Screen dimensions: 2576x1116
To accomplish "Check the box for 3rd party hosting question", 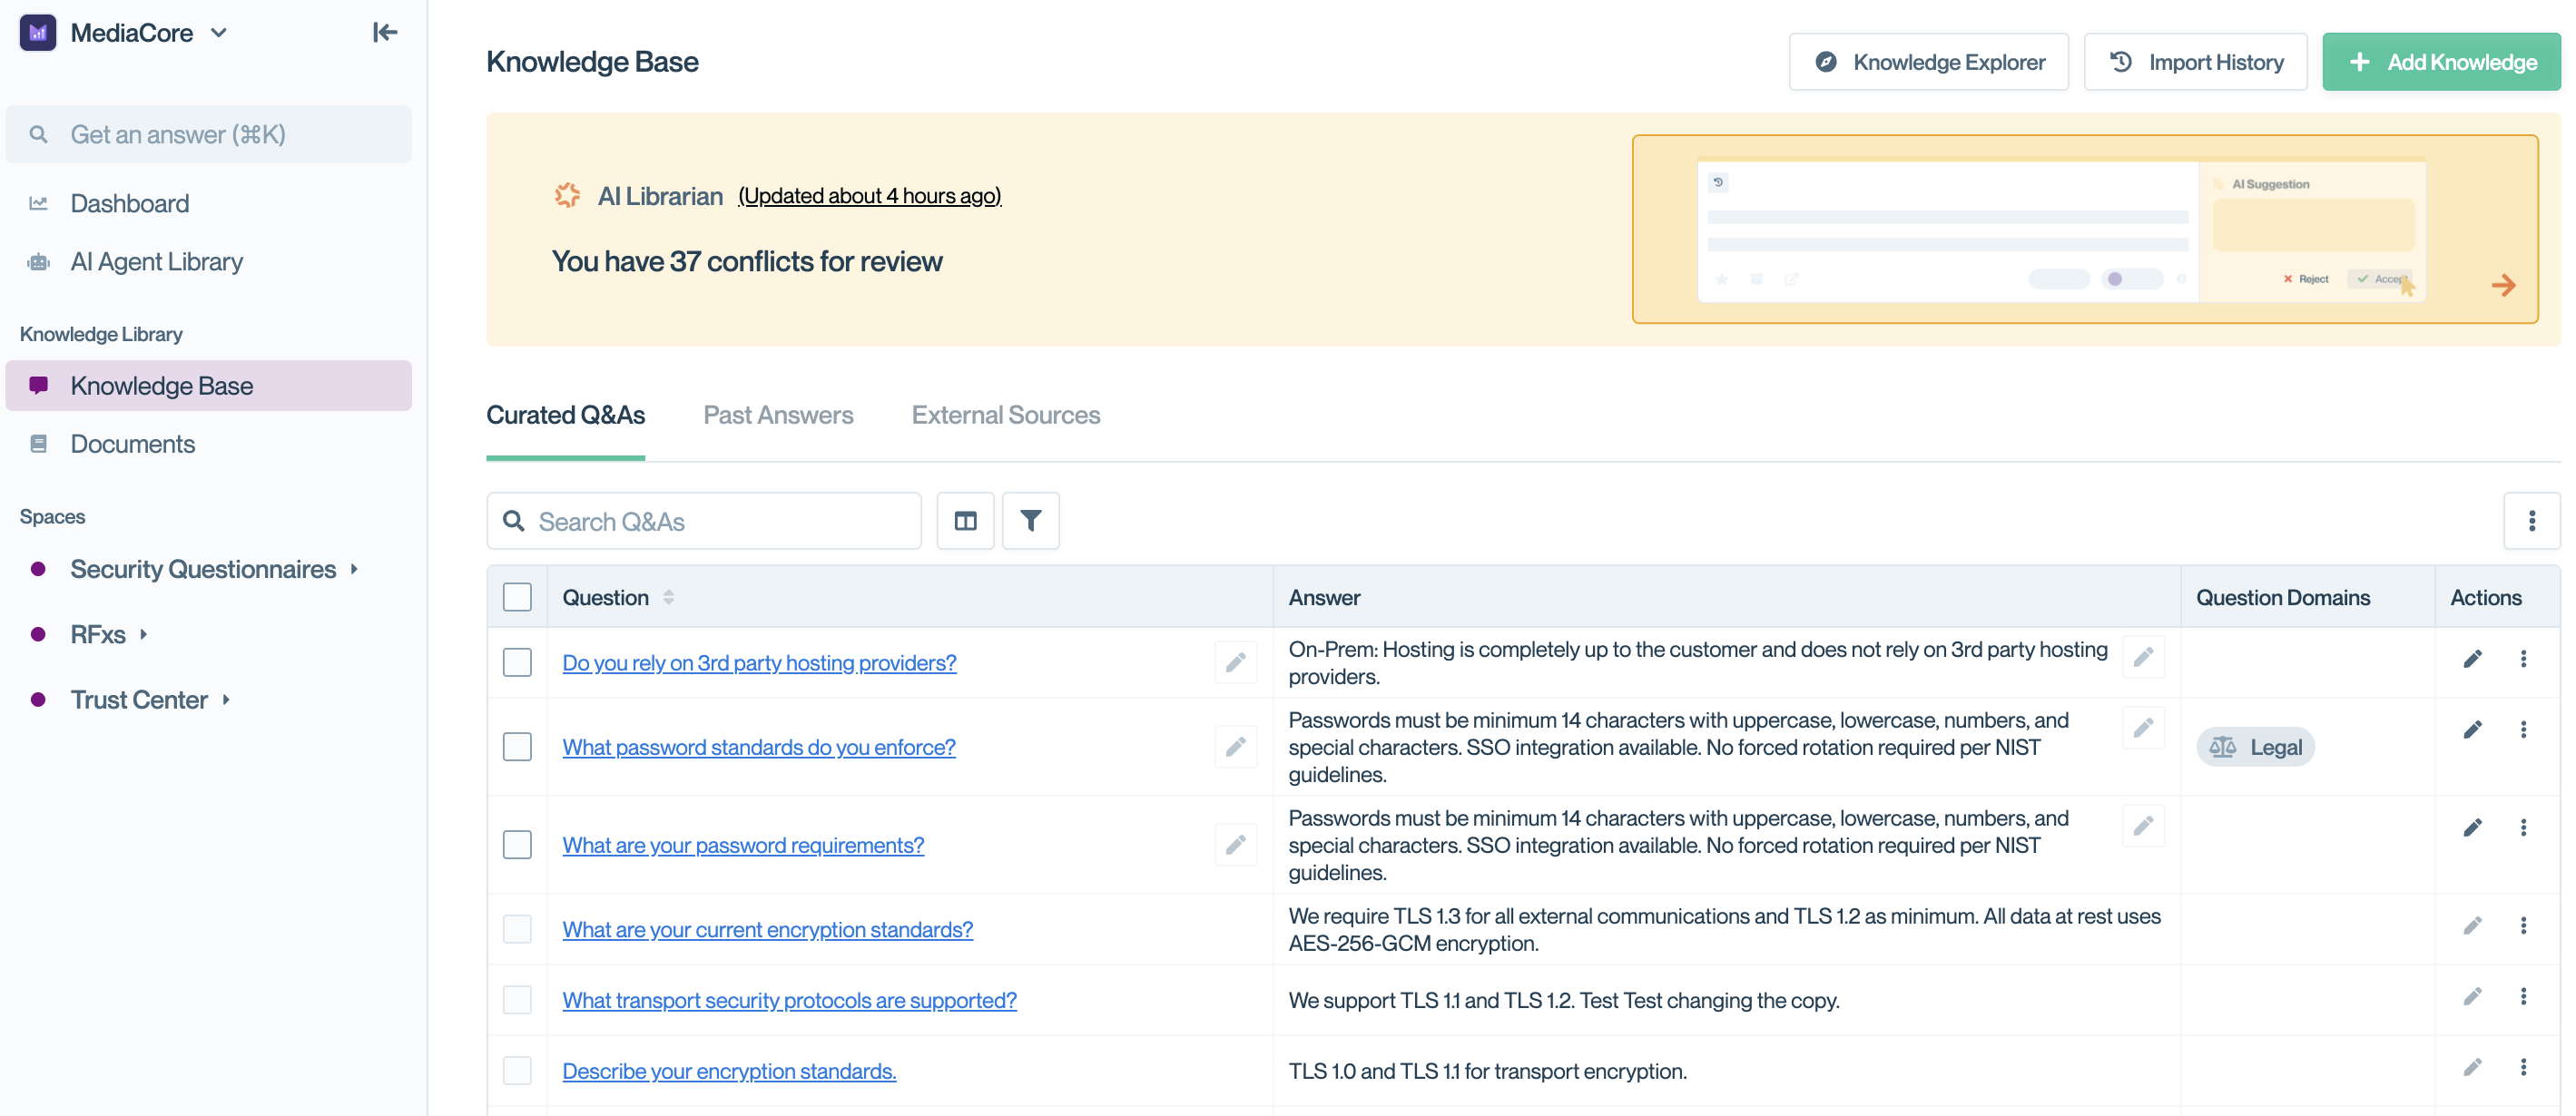I will (517, 662).
